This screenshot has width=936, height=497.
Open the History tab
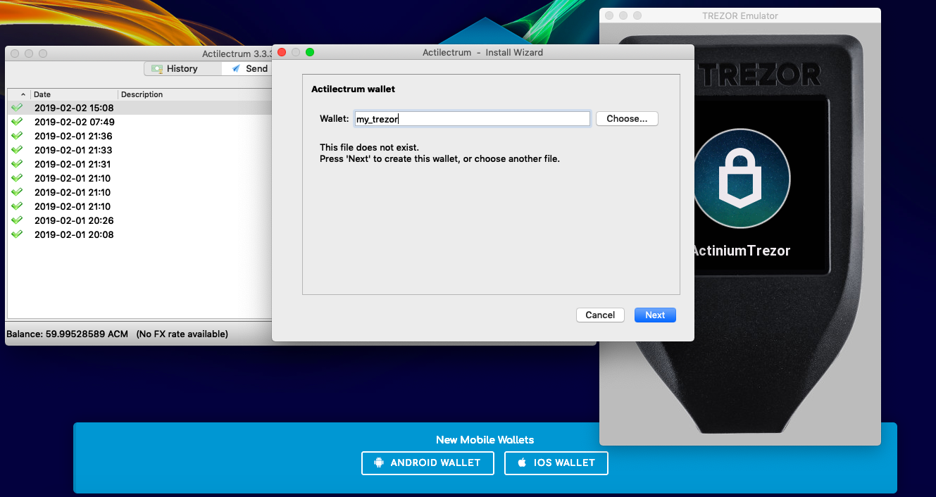(182, 68)
